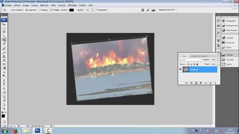The height and width of the screenshot is (134, 239).
Task: Commit the crop with the checkmark
Action: pyautogui.click(x=148, y=10)
